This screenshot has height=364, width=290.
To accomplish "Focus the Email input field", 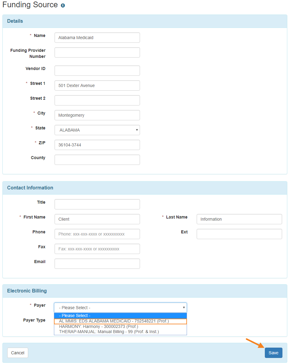I will pyautogui.click(x=97, y=264).
